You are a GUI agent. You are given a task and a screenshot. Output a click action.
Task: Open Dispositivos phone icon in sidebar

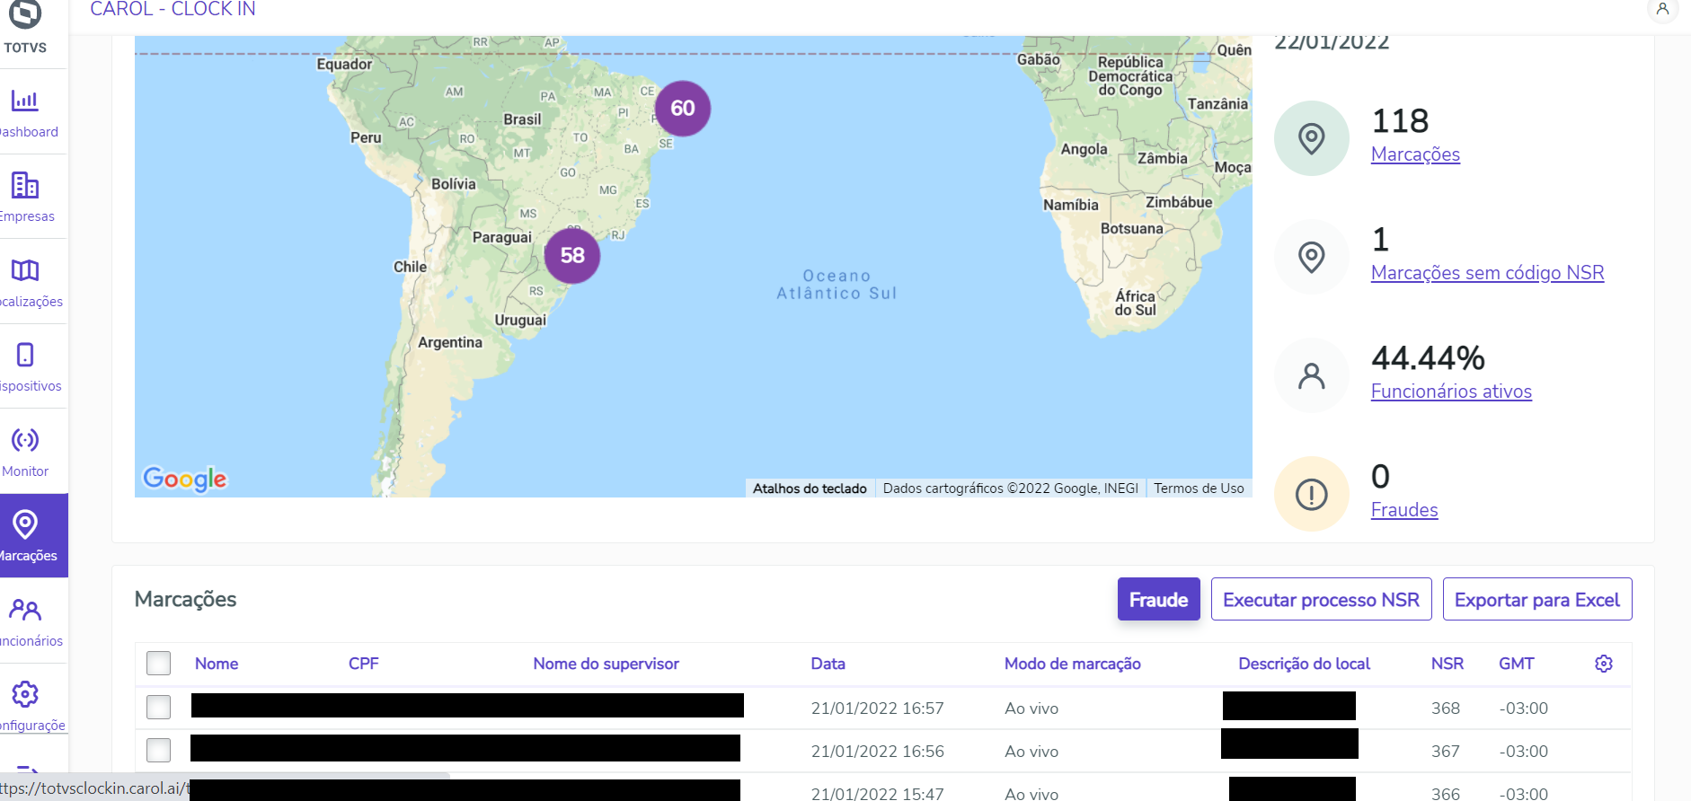[25, 355]
